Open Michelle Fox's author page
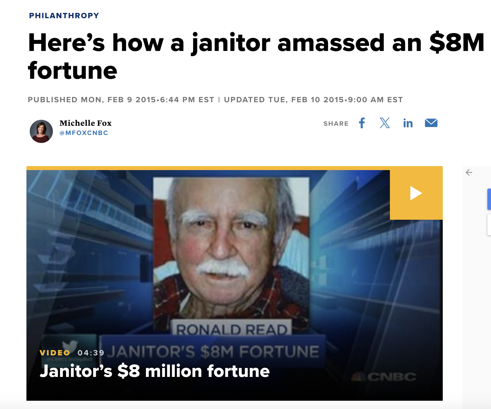This screenshot has width=491, height=409. [x=86, y=123]
